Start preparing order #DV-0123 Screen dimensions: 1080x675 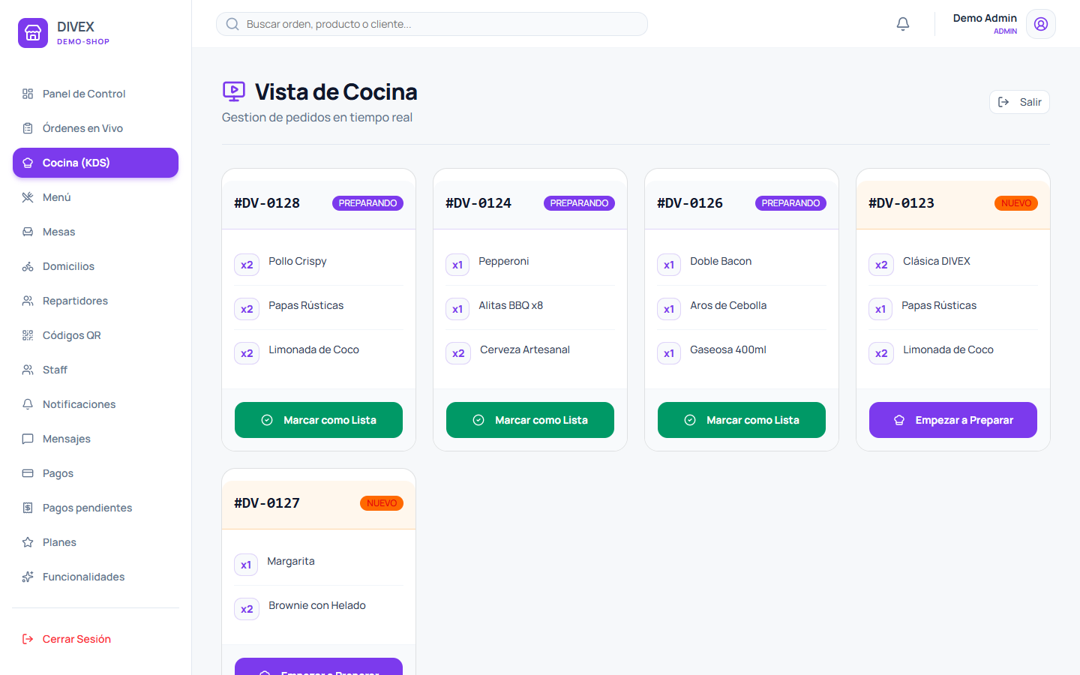coord(953,420)
